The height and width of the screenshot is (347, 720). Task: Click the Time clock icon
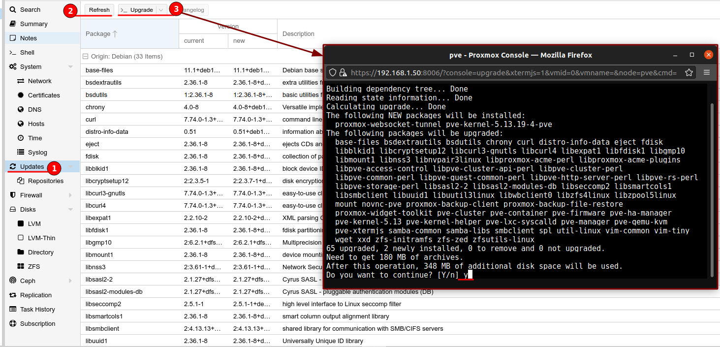coord(21,138)
